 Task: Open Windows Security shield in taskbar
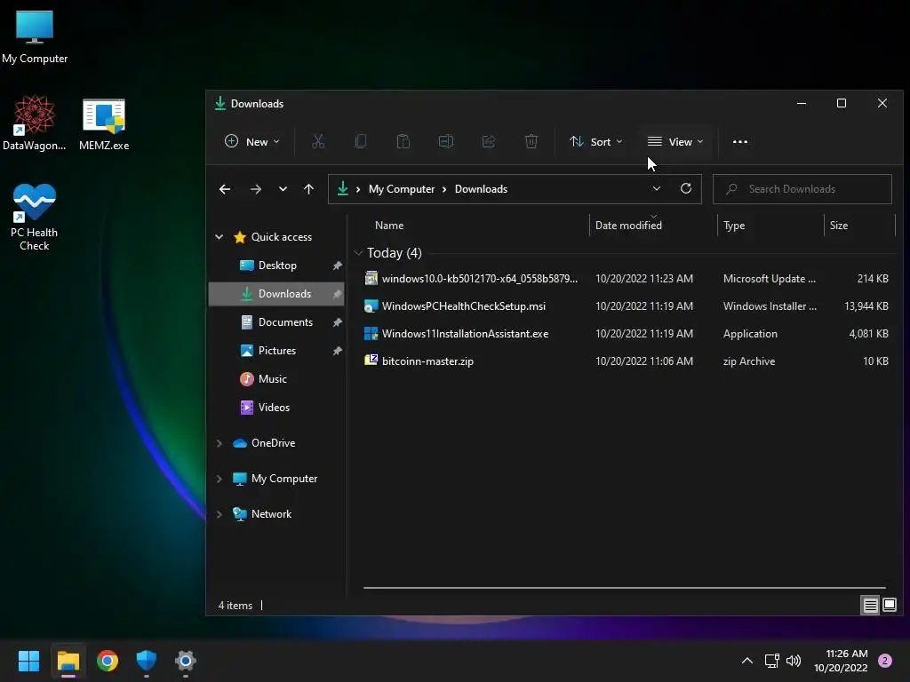[x=147, y=661]
